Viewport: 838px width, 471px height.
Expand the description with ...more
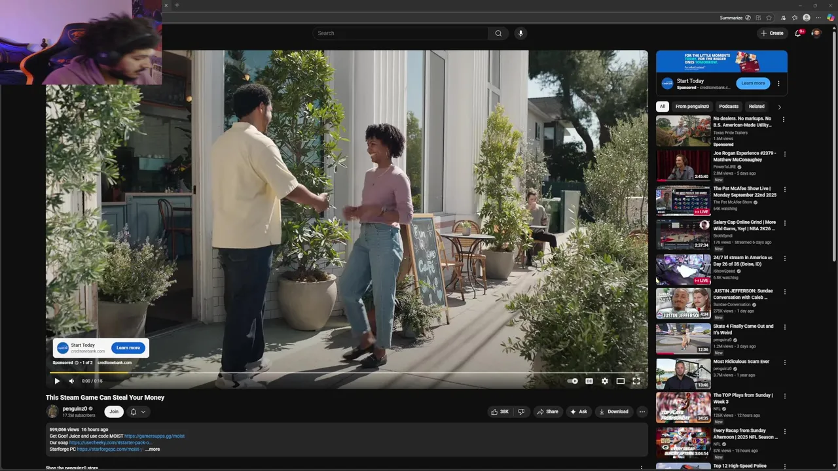(153, 449)
